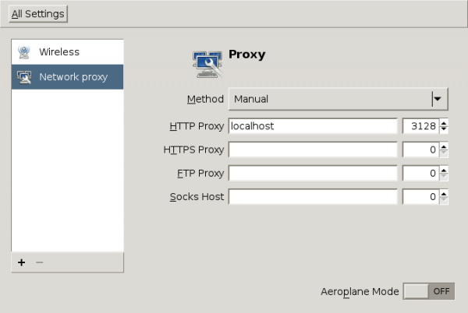Click the Wireless network icon in sidebar
The height and width of the screenshot is (313, 468).
coord(24,52)
